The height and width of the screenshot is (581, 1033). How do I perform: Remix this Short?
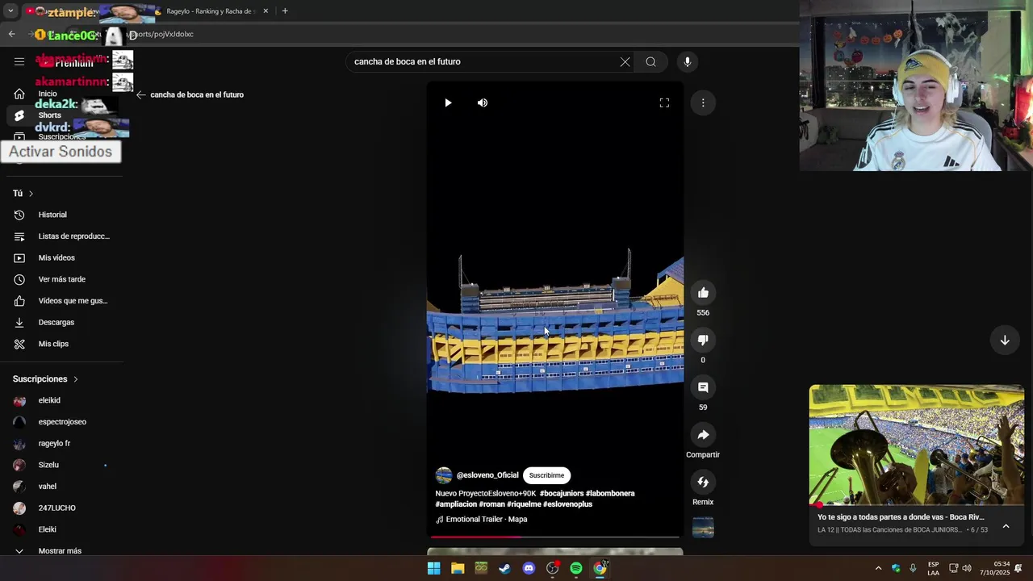click(703, 482)
